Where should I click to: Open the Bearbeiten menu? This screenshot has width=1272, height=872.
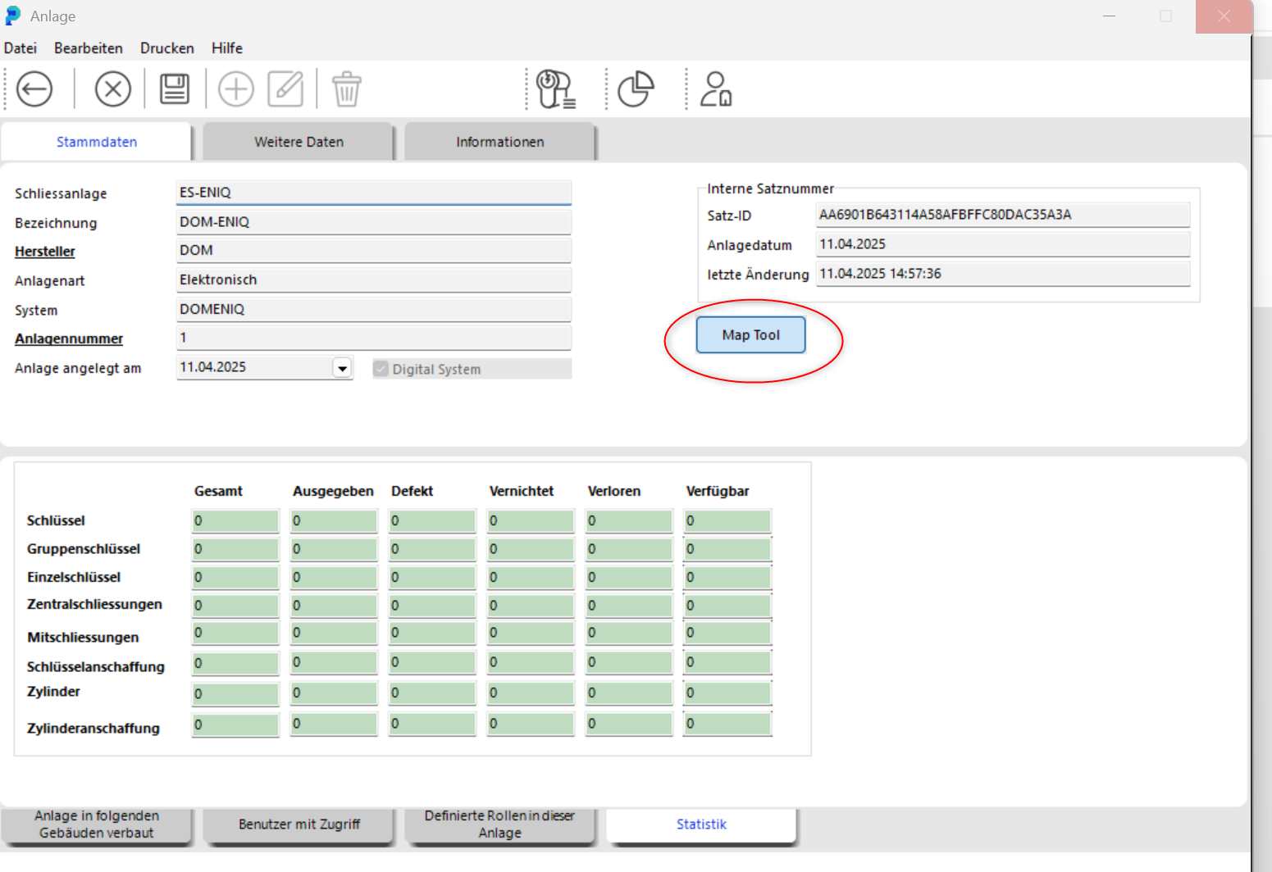89,48
